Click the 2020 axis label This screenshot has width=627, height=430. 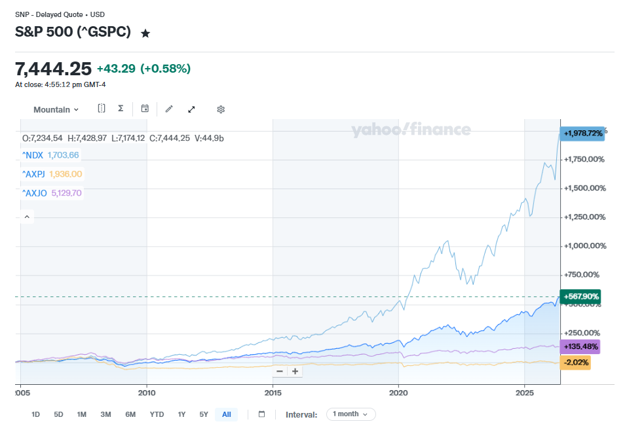click(398, 393)
